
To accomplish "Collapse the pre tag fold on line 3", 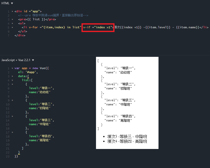I will pos(12,19).
